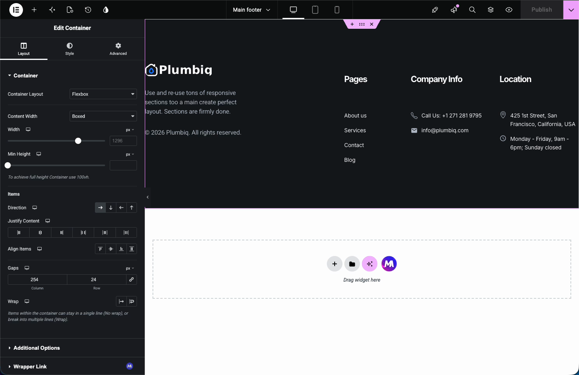This screenshot has width=579, height=375.
Task: Click the Services footer link
Action: point(355,130)
